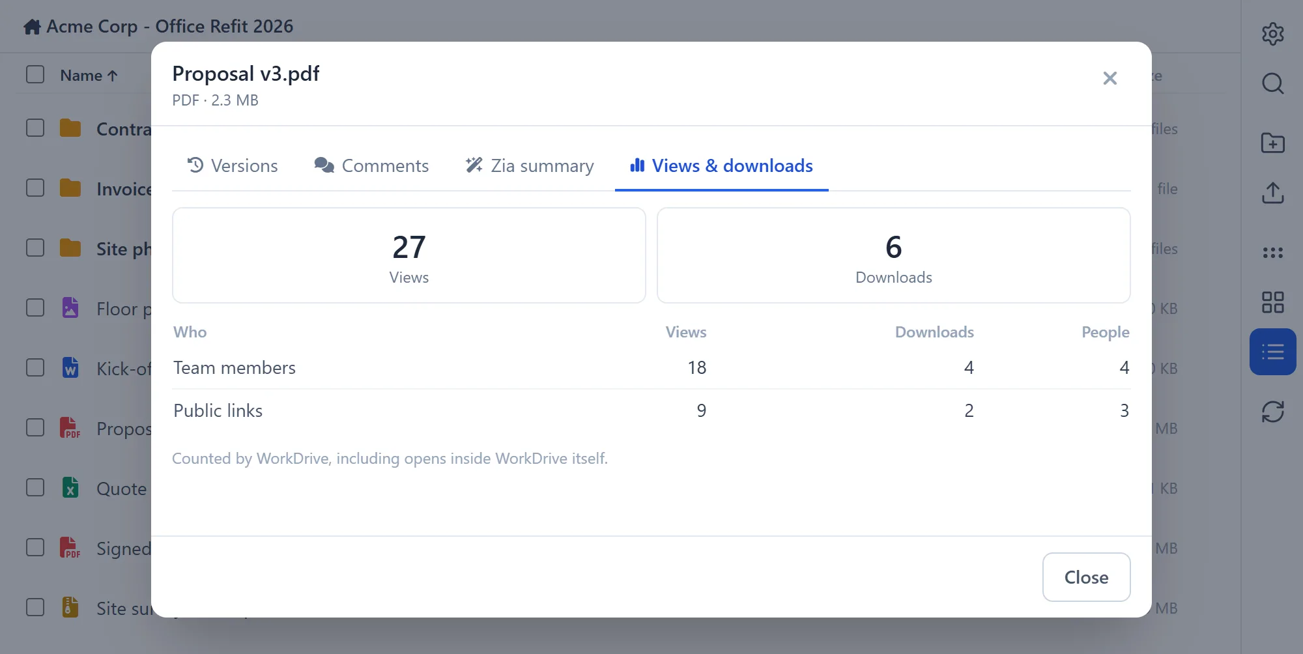1303x654 pixels.
Task: Open the Versions tab
Action: [x=232, y=165]
